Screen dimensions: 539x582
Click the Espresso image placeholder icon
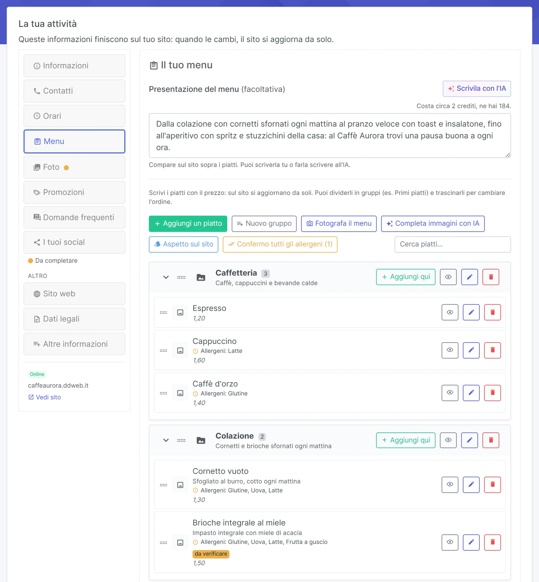[180, 313]
